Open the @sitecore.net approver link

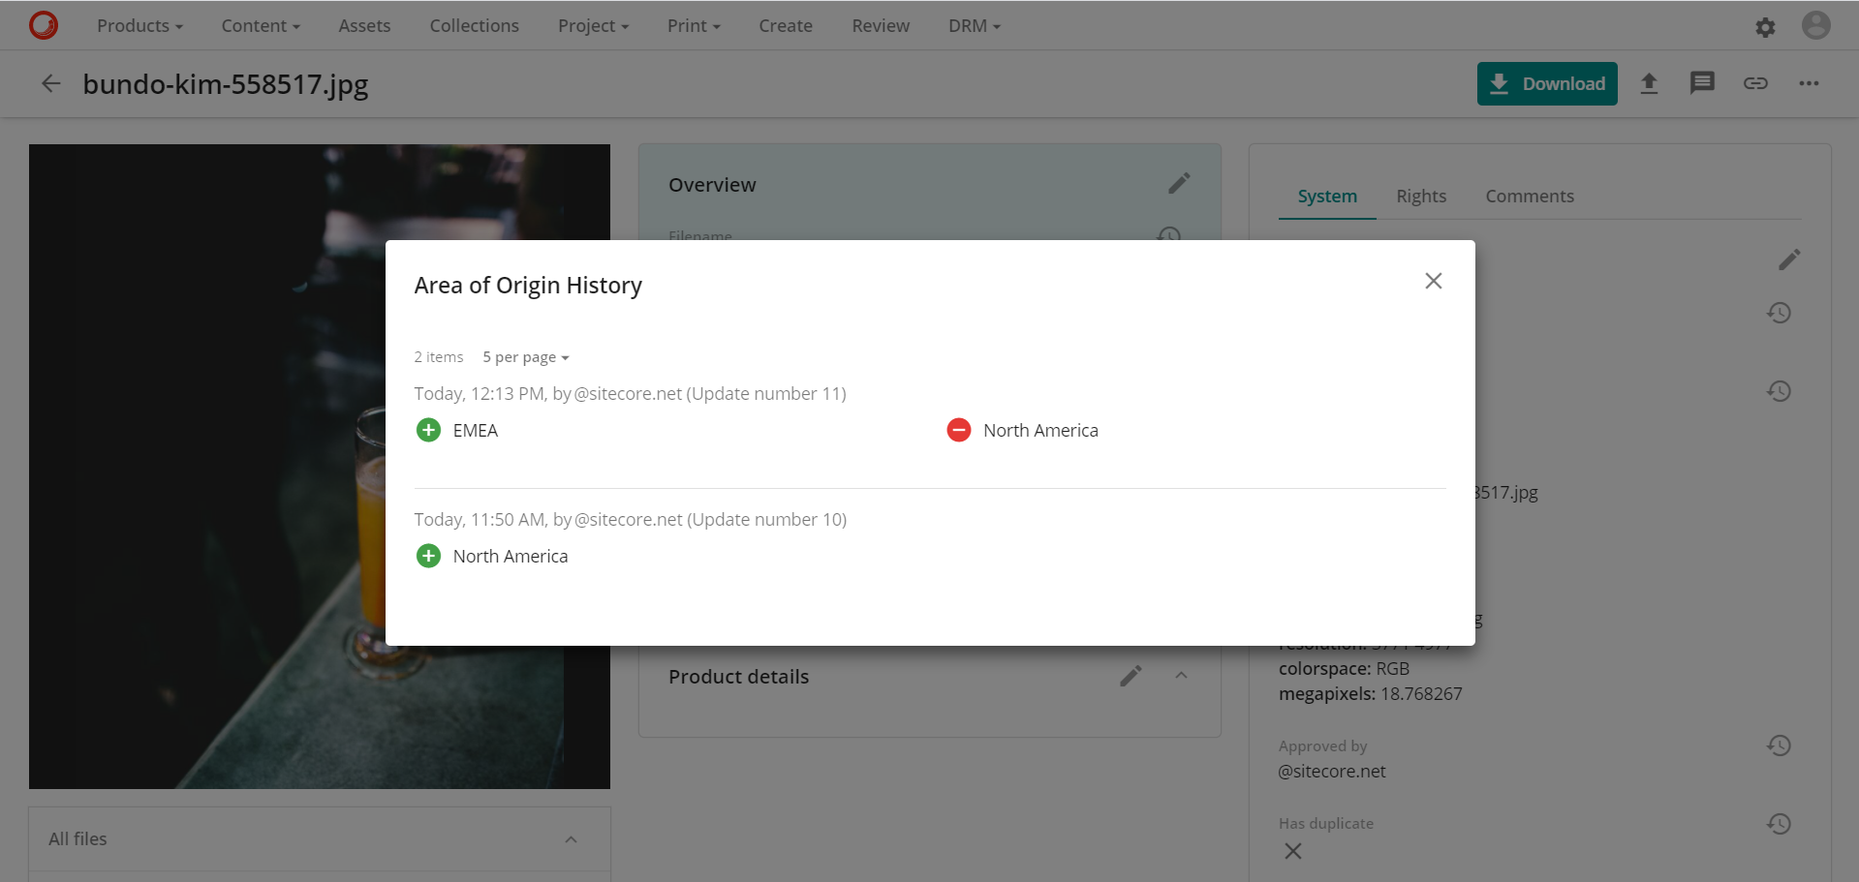pyautogui.click(x=1332, y=771)
